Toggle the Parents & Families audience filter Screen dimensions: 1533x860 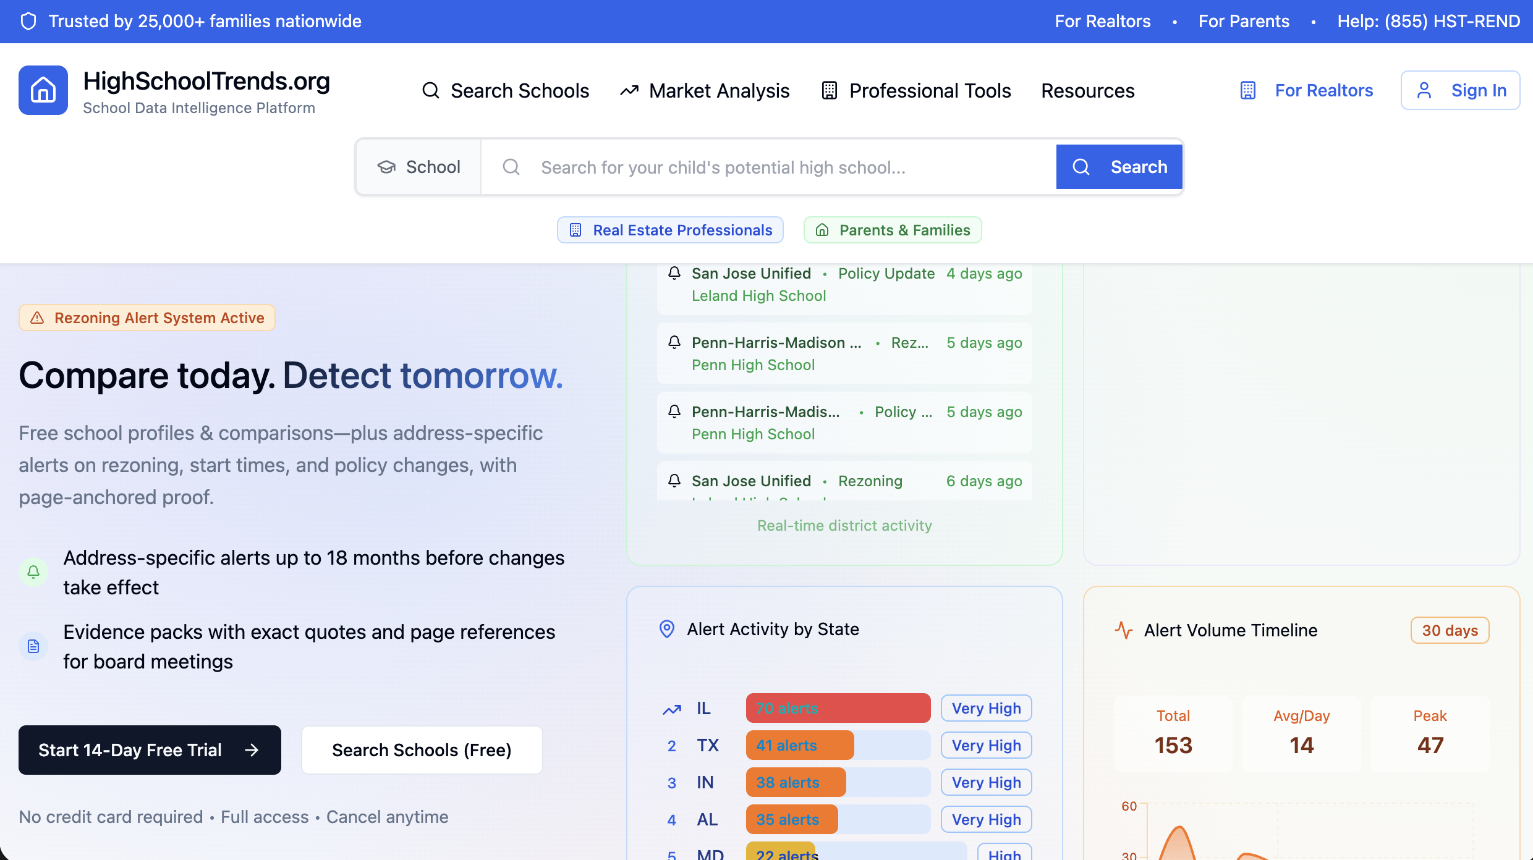click(892, 230)
